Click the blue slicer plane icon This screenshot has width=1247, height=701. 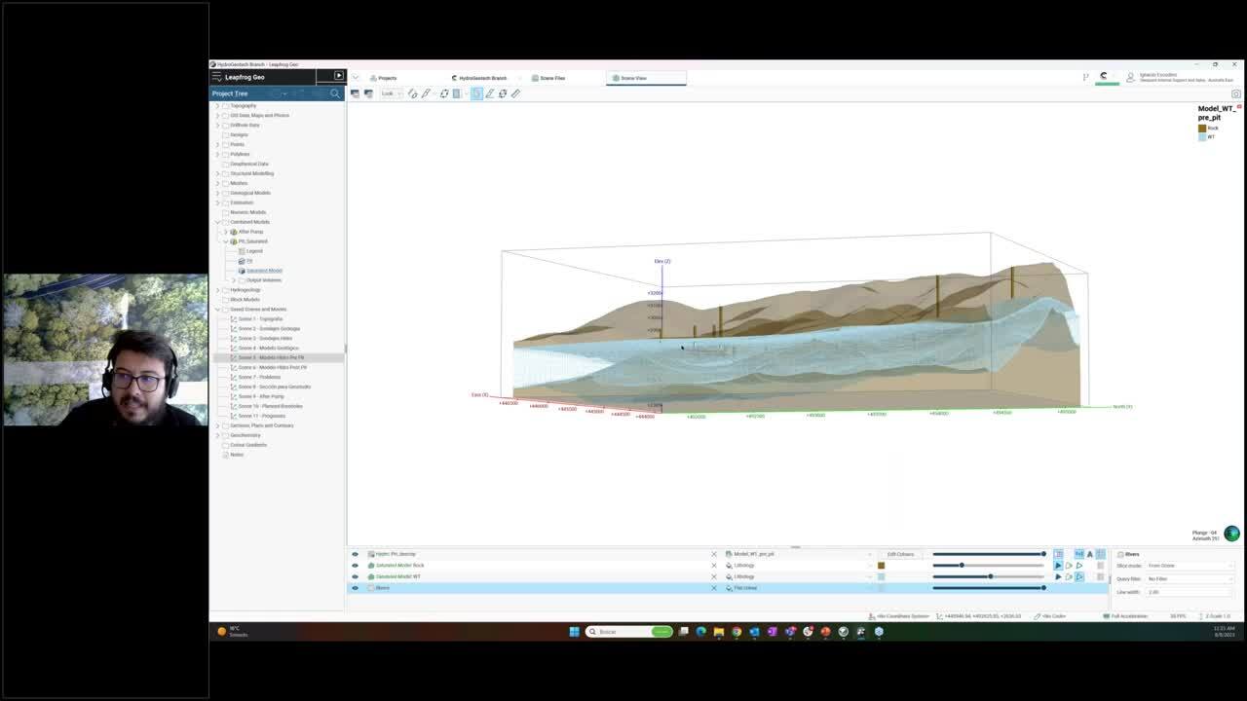(456, 93)
